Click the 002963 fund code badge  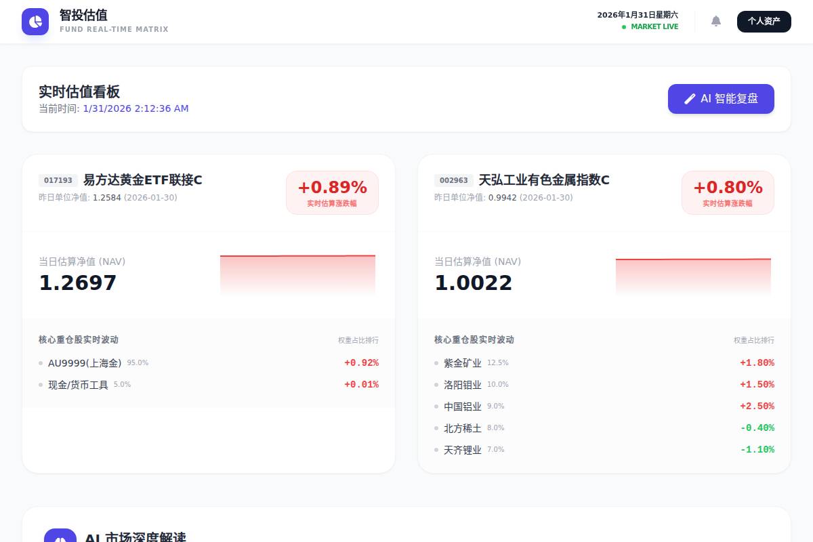[x=453, y=180]
